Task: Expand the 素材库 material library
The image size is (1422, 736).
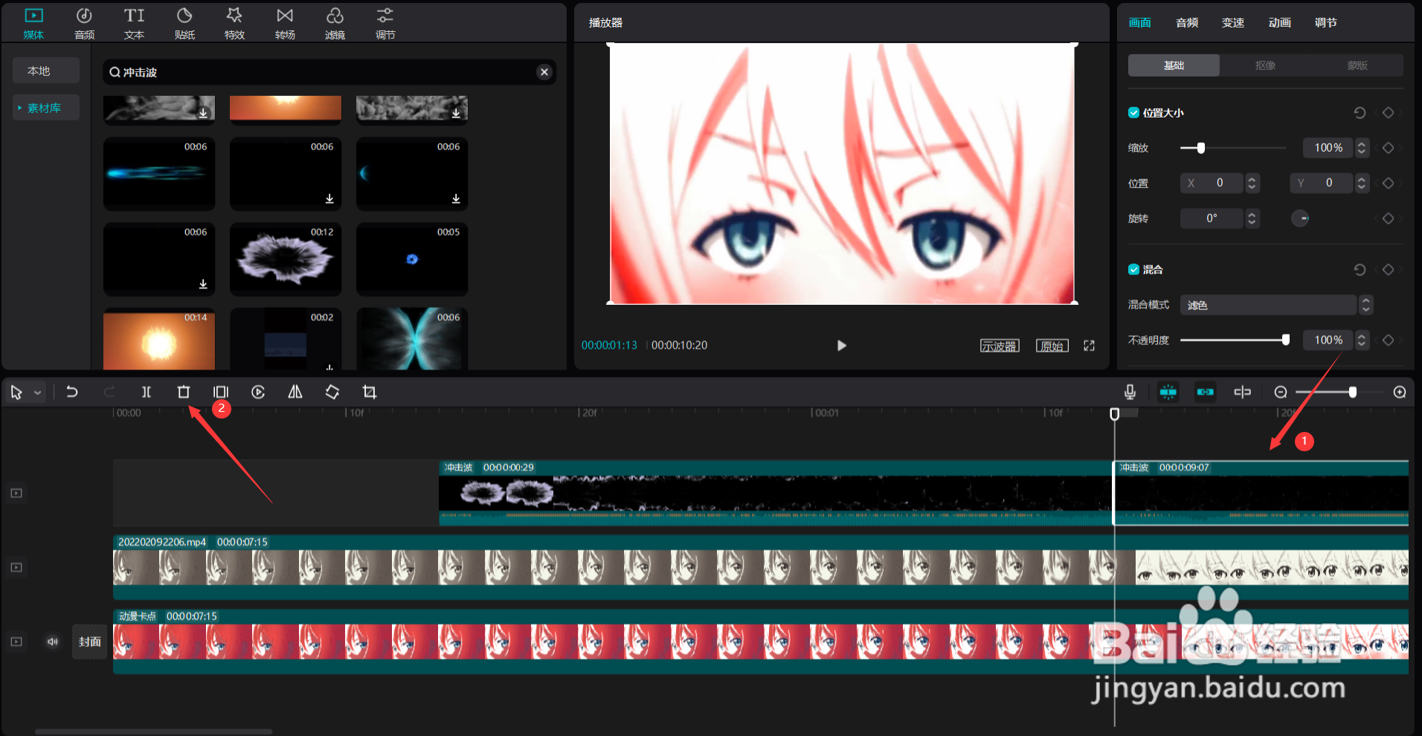Action: coord(46,108)
